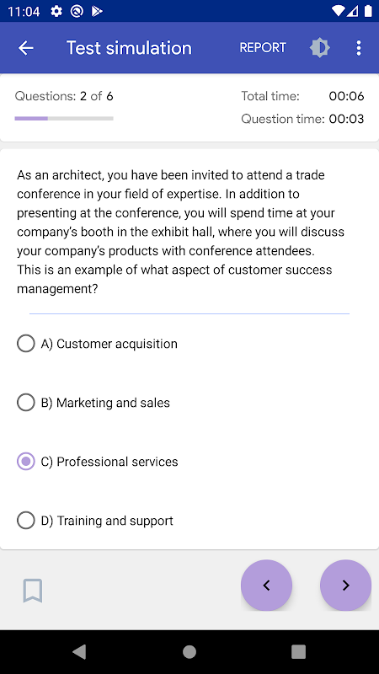Tap the Total time counter

tap(346, 96)
